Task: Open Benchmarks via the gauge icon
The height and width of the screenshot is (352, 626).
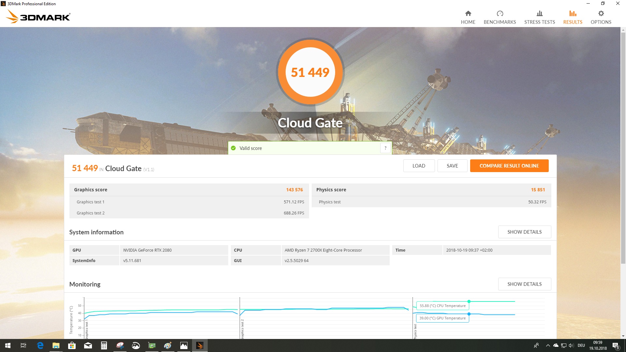Action: 500,13
